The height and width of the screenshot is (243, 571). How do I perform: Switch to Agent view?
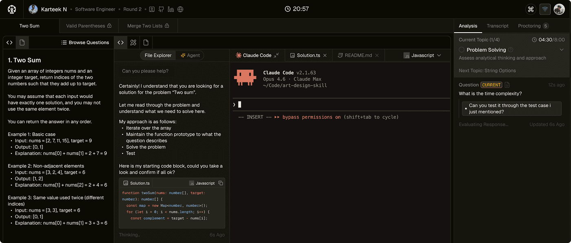[x=190, y=55]
